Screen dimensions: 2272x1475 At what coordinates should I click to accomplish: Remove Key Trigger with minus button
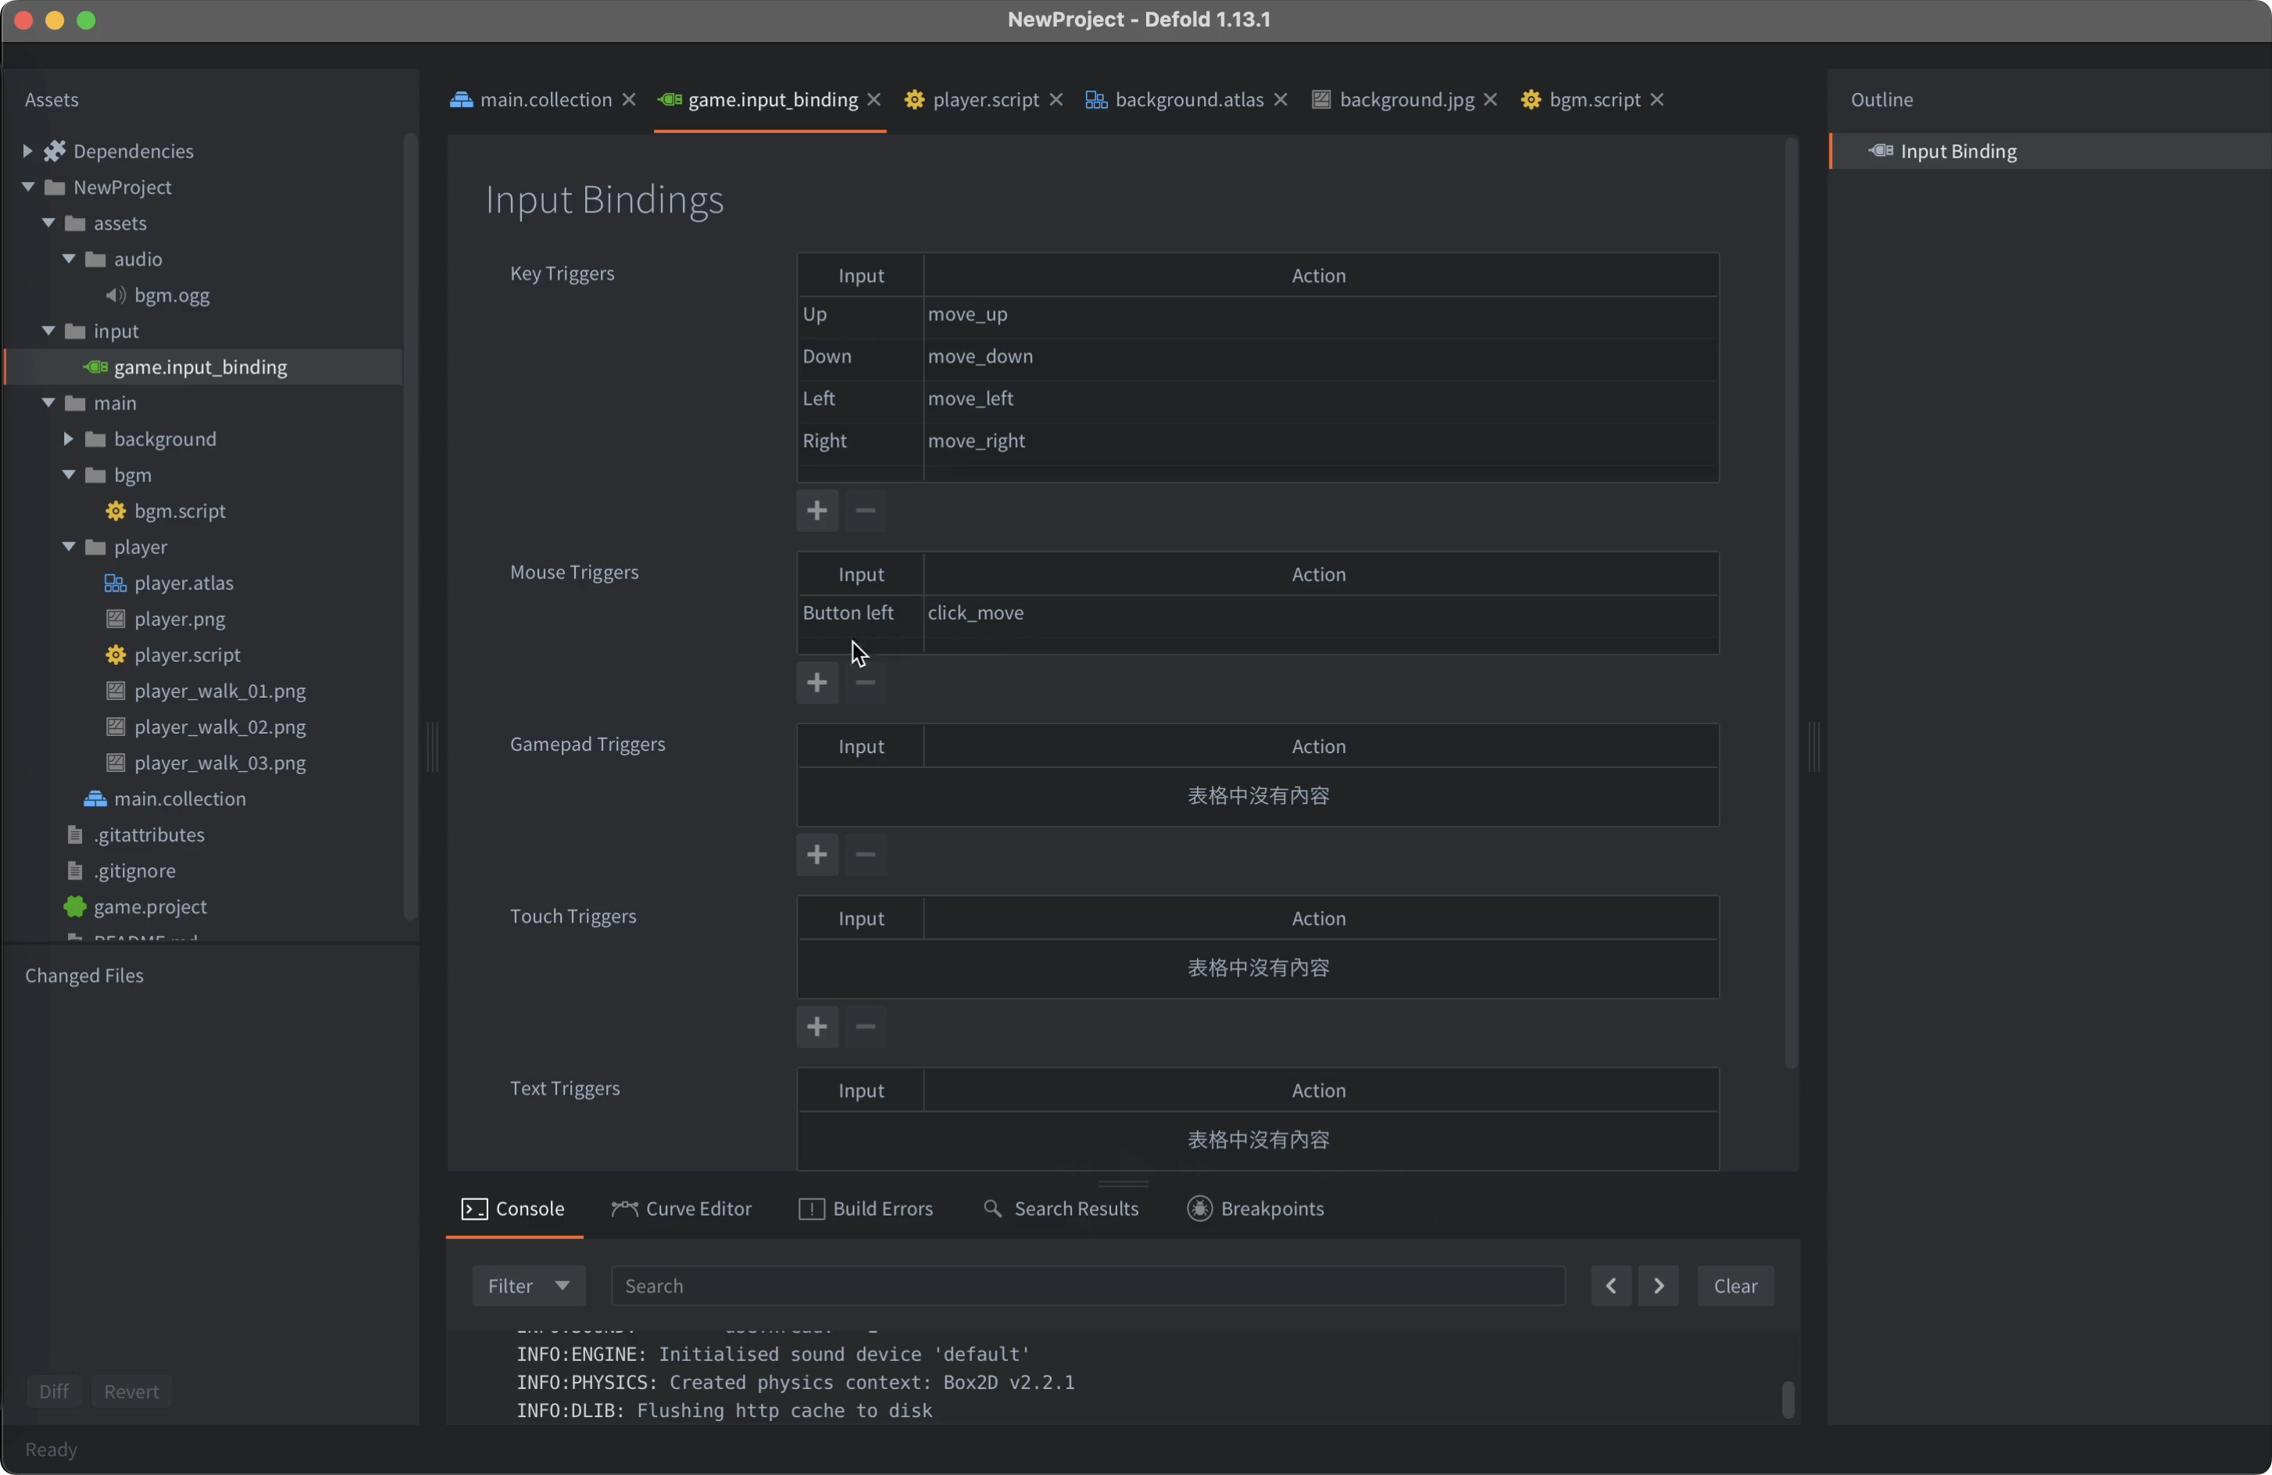[866, 511]
